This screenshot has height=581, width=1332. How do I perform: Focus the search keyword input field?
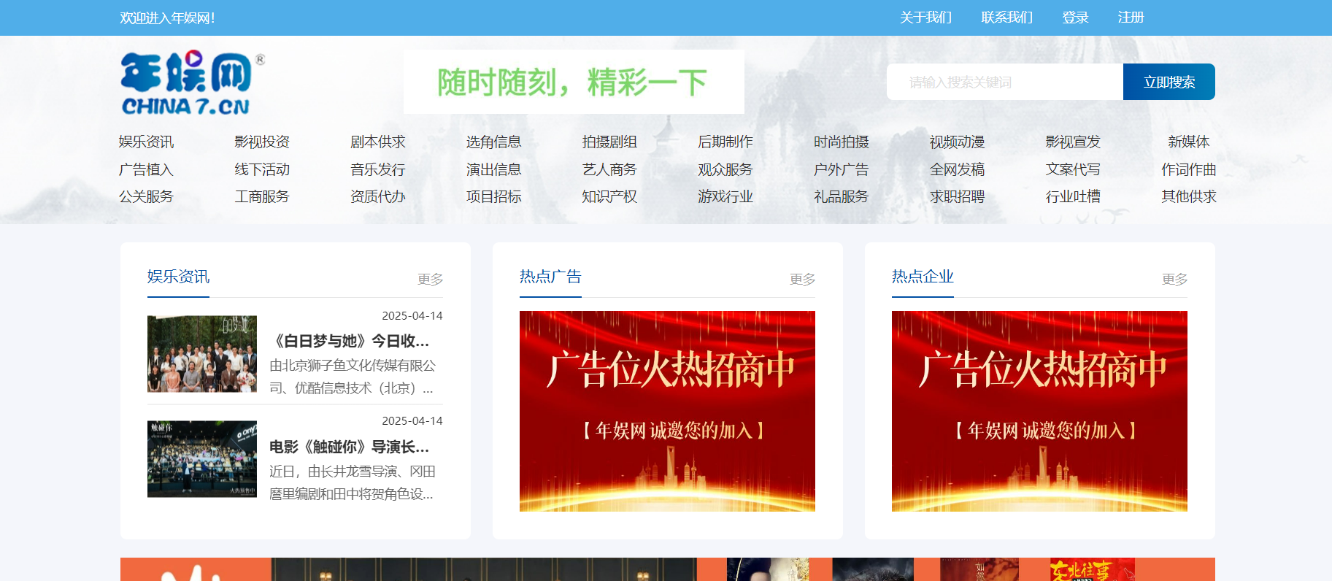(x=1004, y=82)
